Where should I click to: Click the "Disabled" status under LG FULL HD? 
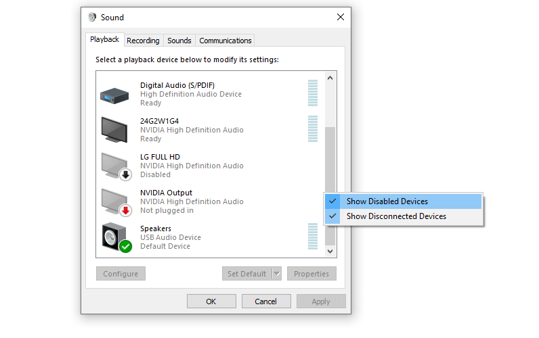(155, 174)
